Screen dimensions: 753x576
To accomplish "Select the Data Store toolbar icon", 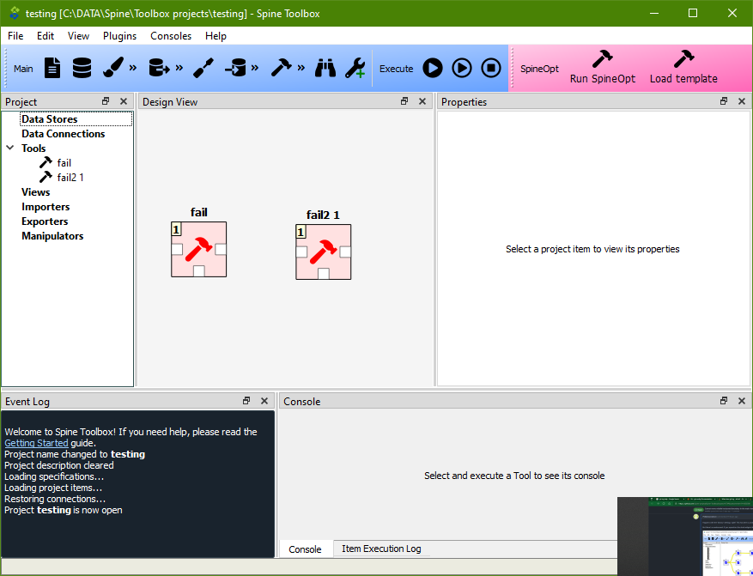I will click(x=81, y=68).
